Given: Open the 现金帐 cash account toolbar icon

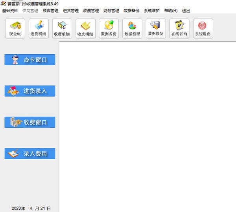Looking at the screenshot, I should click(x=15, y=28).
